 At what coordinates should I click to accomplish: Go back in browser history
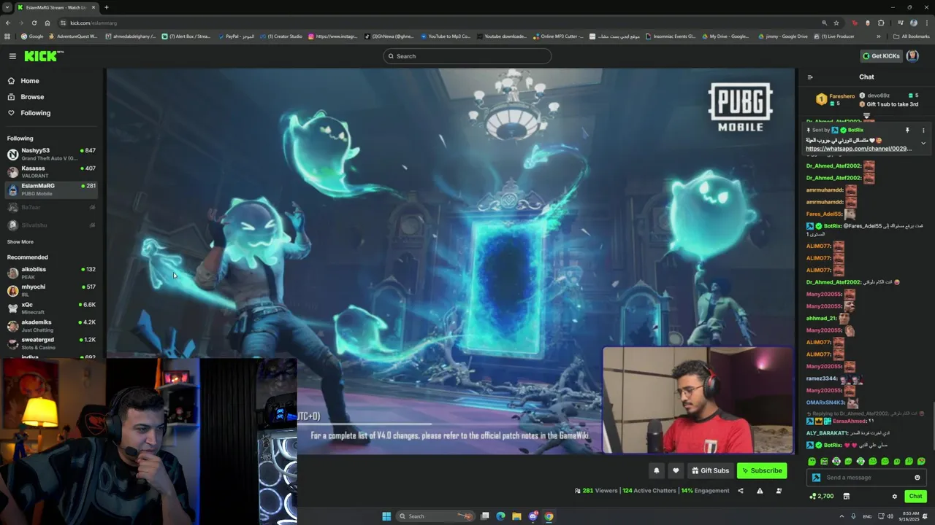(7, 23)
